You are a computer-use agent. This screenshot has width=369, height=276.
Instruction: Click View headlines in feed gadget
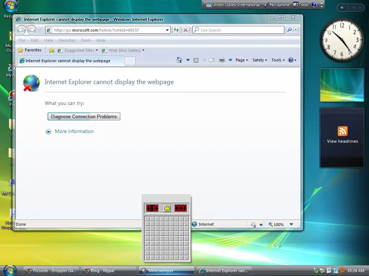(342, 141)
